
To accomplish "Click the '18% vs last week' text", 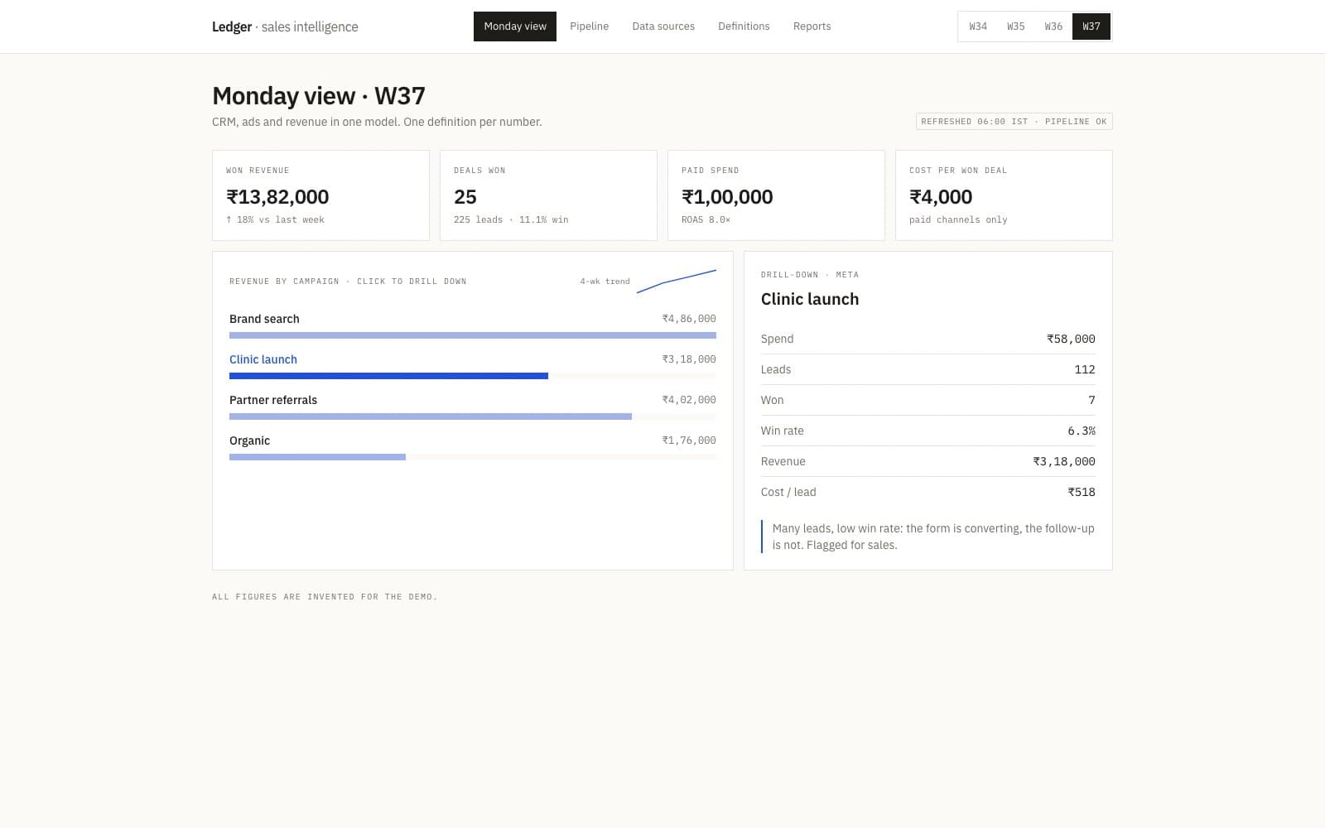I will click(275, 219).
